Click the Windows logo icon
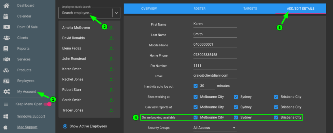Viewport: 333px width, 133px height. [x=6, y=116]
